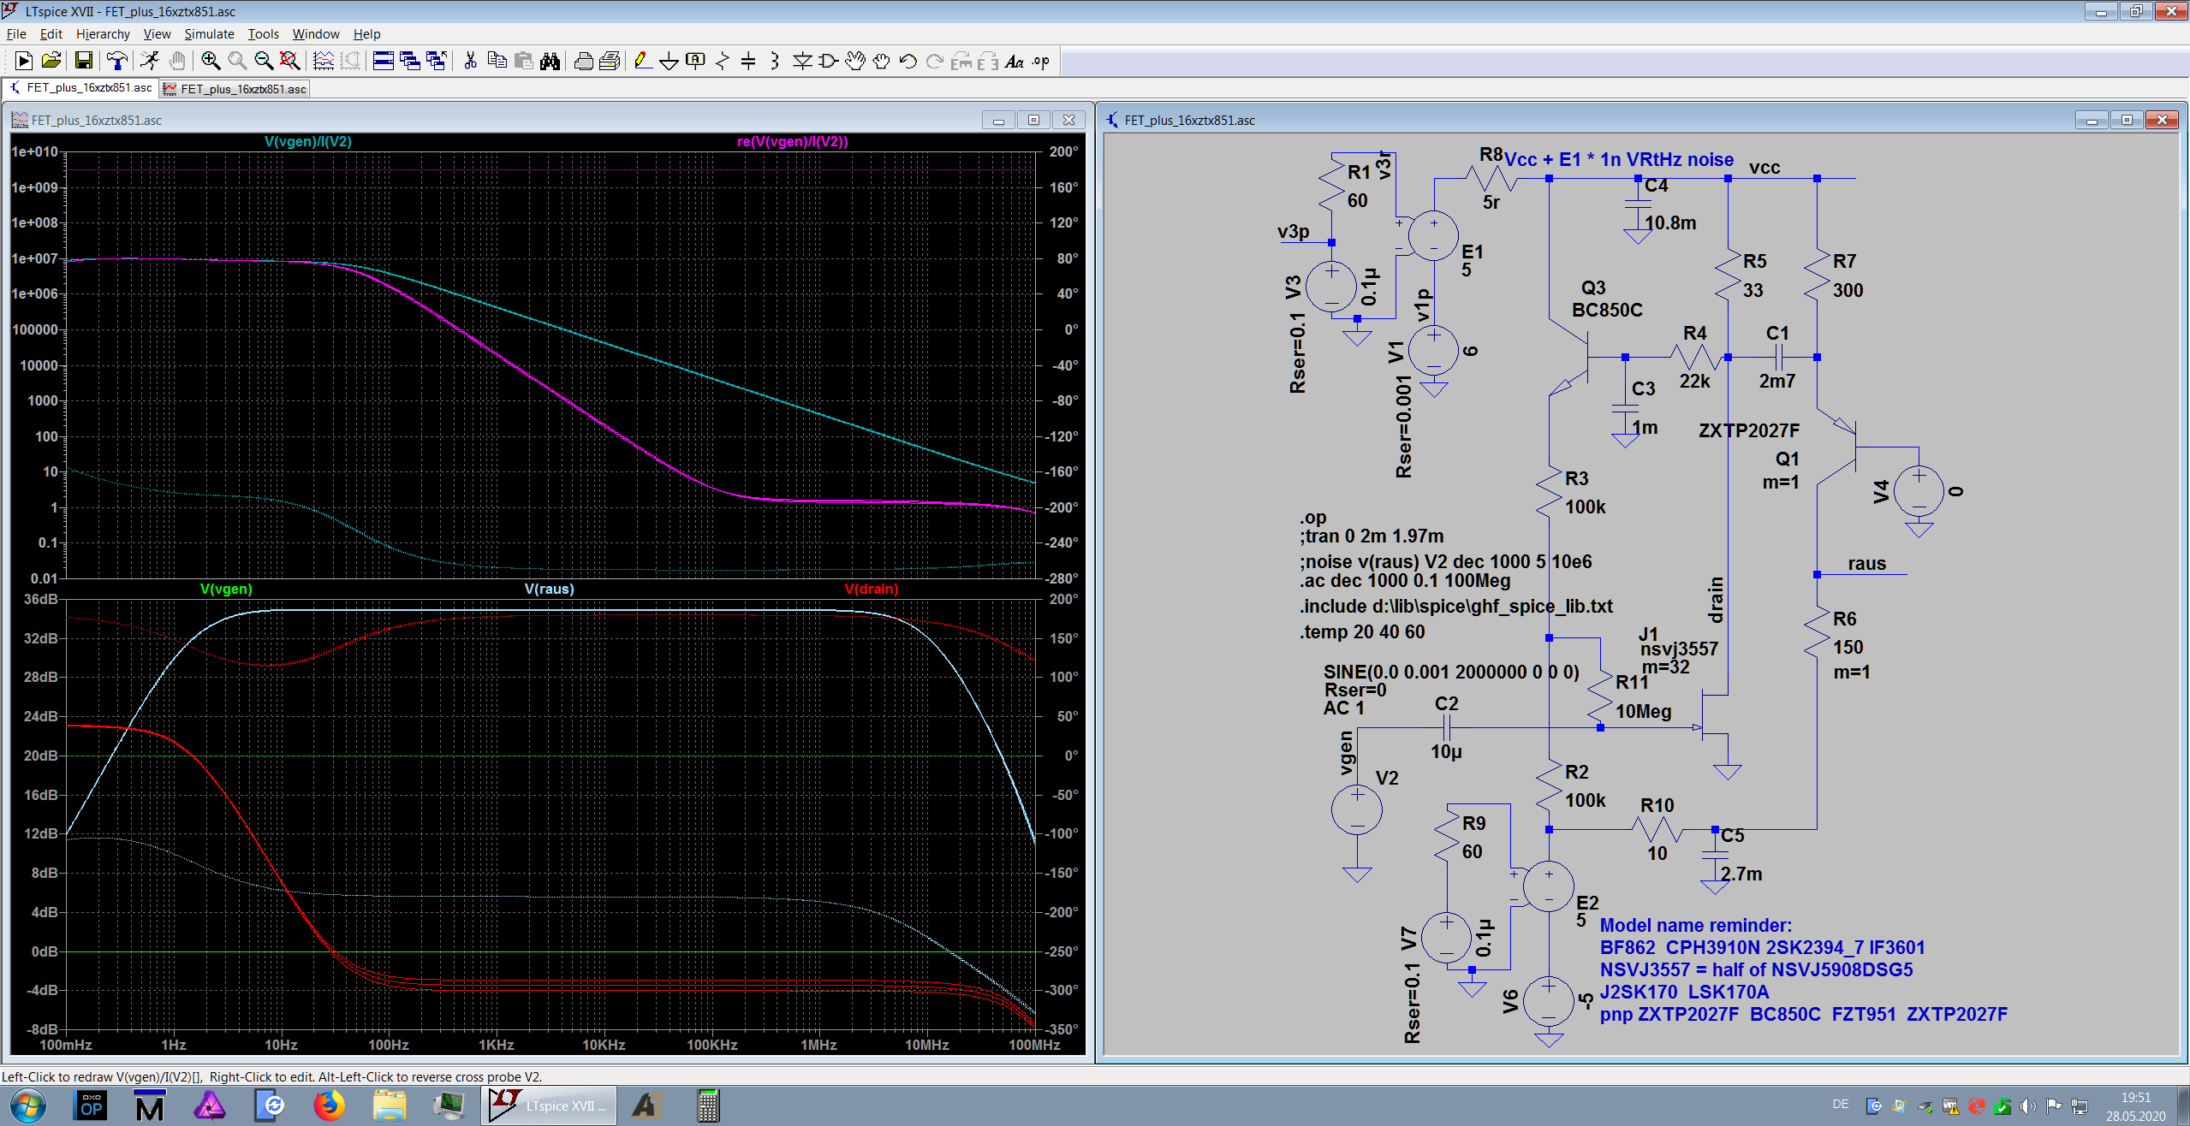Open Find with the binoculars icon
The width and height of the screenshot is (2190, 1126).
[x=550, y=61]
